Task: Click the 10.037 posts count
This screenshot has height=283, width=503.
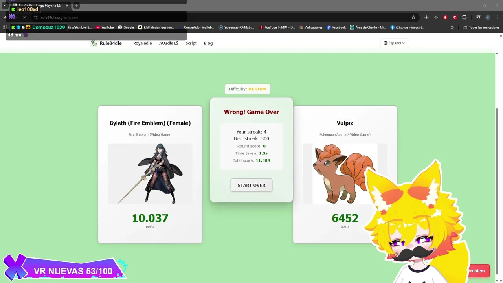Action: pyautogui.click(x=150, y=218)
